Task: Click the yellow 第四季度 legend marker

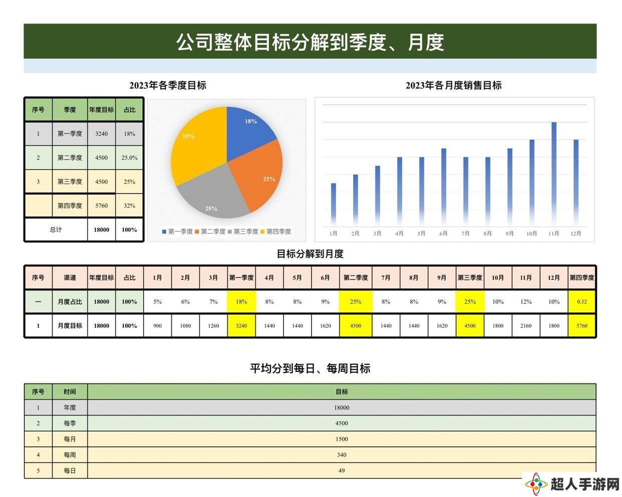Action: [262, 232]
